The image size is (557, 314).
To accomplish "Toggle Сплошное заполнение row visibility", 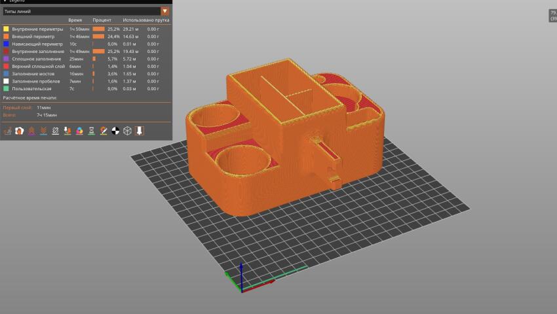I will [86, 59].
